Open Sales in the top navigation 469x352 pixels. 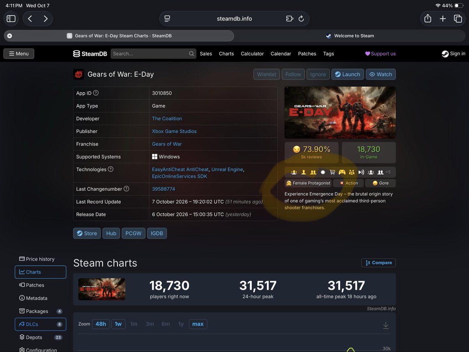(206, 54)
